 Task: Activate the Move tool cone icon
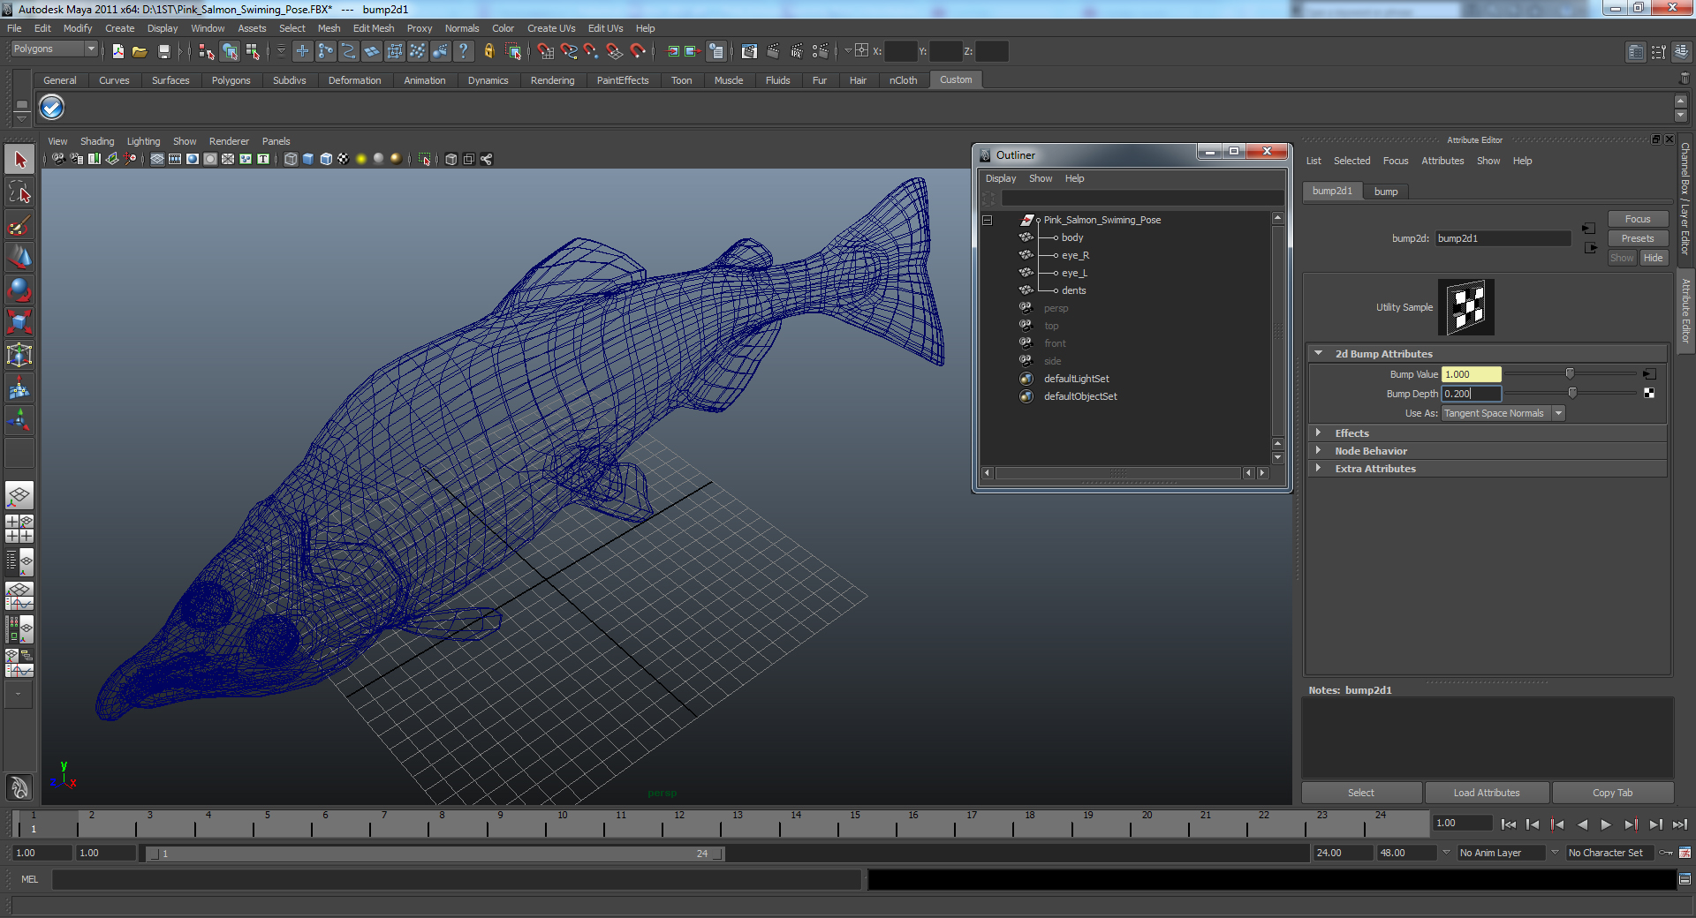tap(19, 257)
